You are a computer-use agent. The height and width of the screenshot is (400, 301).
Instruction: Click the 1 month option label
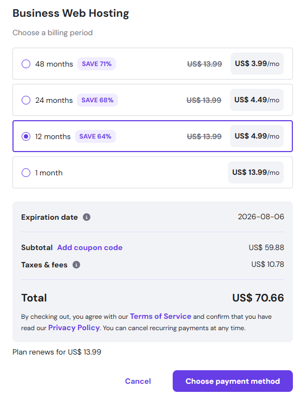coord(49,173)
